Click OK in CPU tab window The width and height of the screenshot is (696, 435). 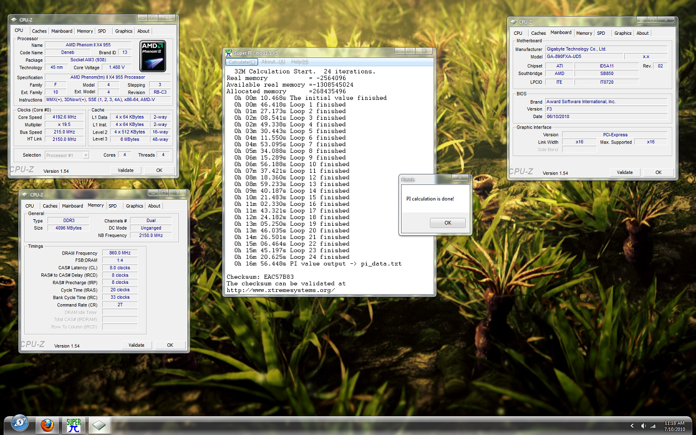point(159,170)
